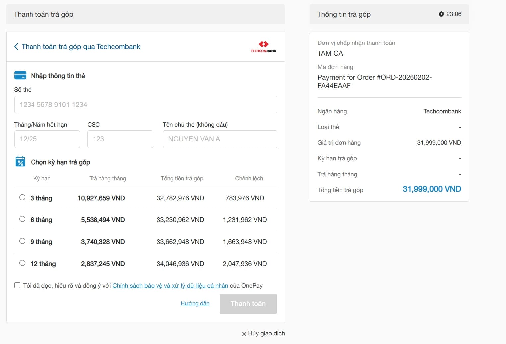Click the 33,230,962 VND total amount
Screen dimensions: 506x344
[x=180, y=220]
